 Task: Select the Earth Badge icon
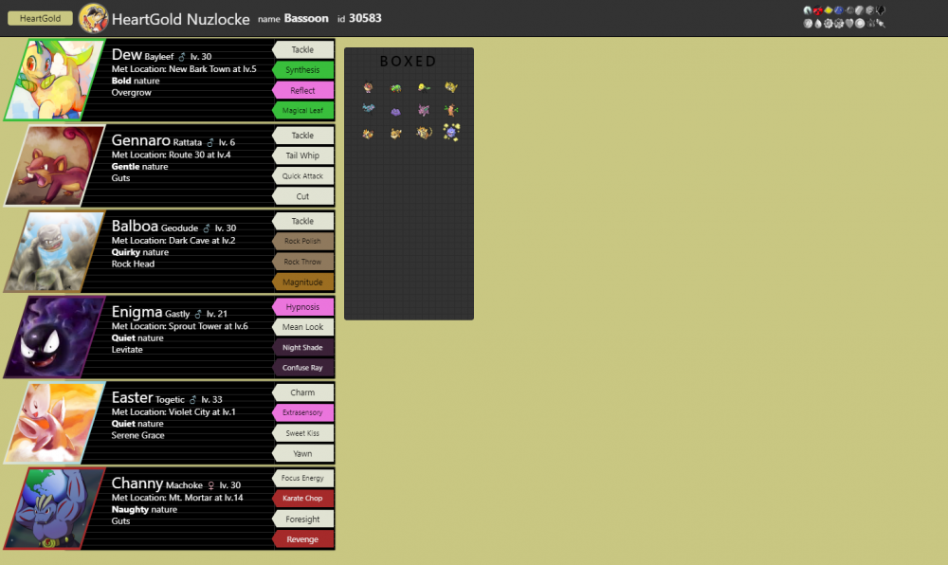tap(880, 22)
